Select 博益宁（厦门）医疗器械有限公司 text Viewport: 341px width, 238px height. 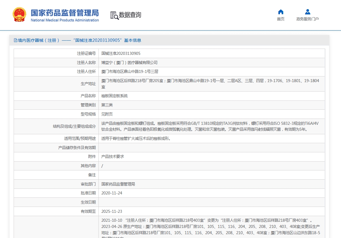129,63
